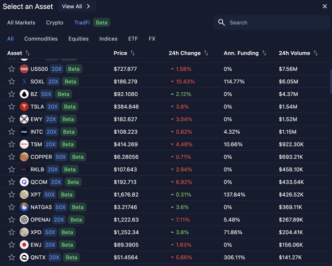The image size is (332, 266).
Task: Favorite SOXL with its star
Action: [x=12, y=82]
